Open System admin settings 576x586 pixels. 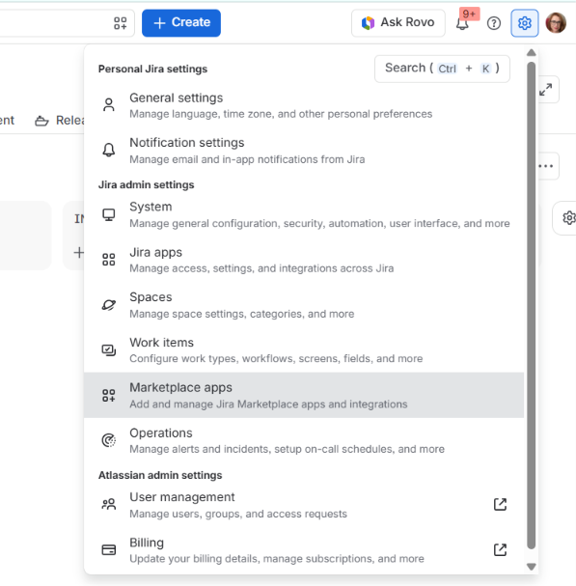(304, 214)
